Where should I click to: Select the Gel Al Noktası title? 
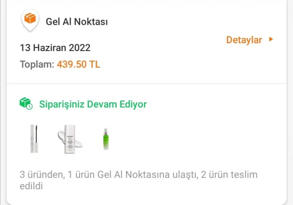pyautogui.click(x=77, y=22)
